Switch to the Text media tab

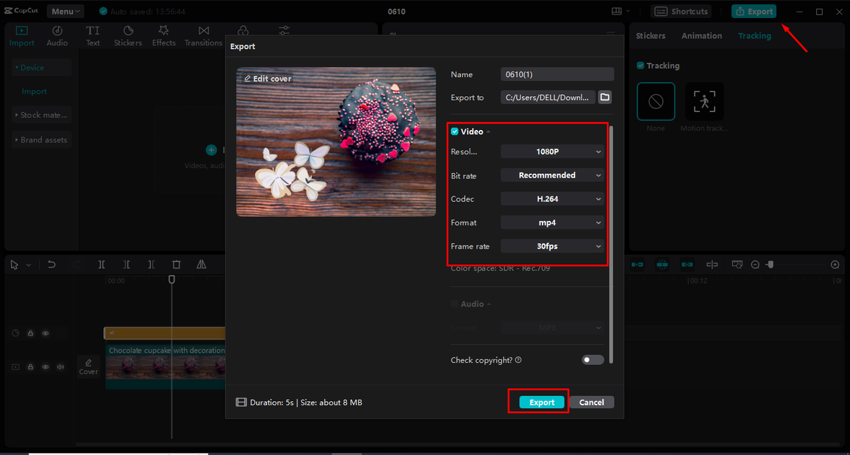pyautogui.click(x=93, y=36)
